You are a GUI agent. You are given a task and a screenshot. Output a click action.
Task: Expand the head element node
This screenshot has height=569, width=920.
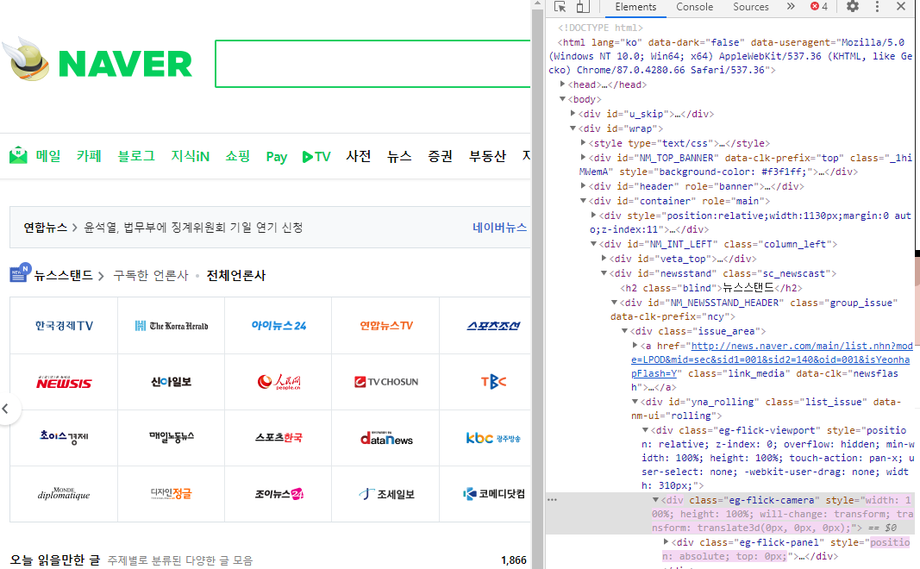click(x=563, y=84)
